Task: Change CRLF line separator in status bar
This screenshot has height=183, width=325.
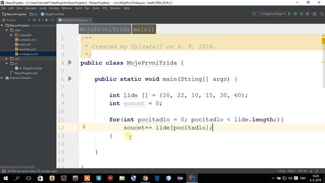Action: 291,171
